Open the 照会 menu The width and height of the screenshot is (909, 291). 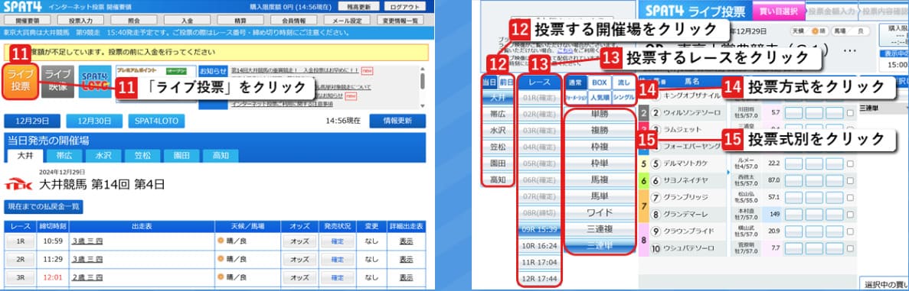(134, 21)
